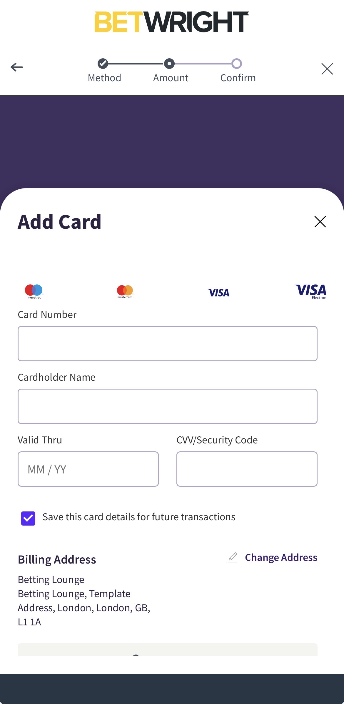Tap the Mastercard logo
The height and width of the screenshot is (704, 344).
point(125,291)
